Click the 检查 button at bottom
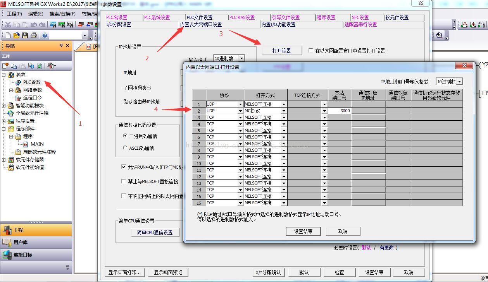 pyautogui.click(x=339, y=272)
